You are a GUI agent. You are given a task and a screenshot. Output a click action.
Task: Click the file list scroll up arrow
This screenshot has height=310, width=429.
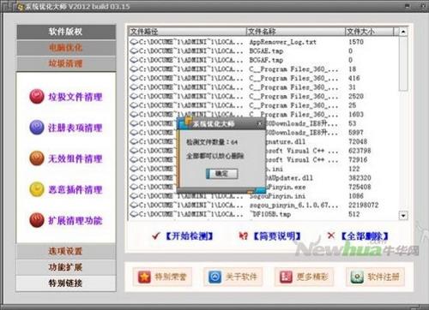click(403, 32)
